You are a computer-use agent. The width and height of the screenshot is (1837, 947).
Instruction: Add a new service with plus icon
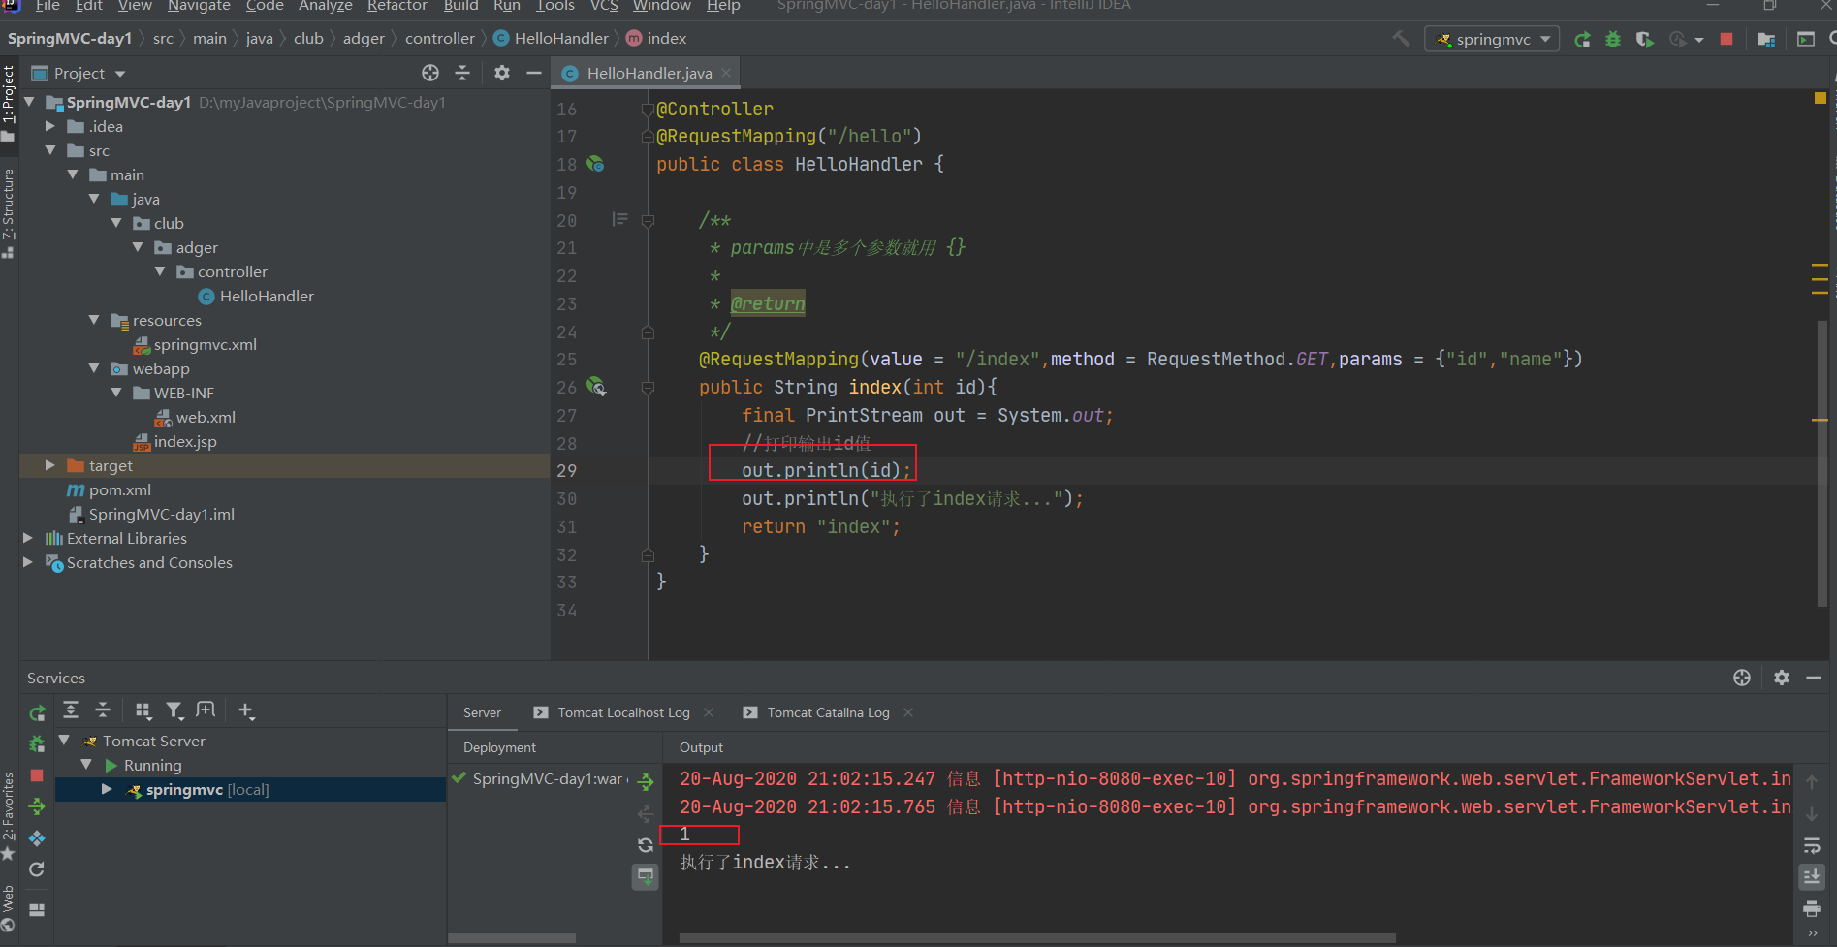246,710
